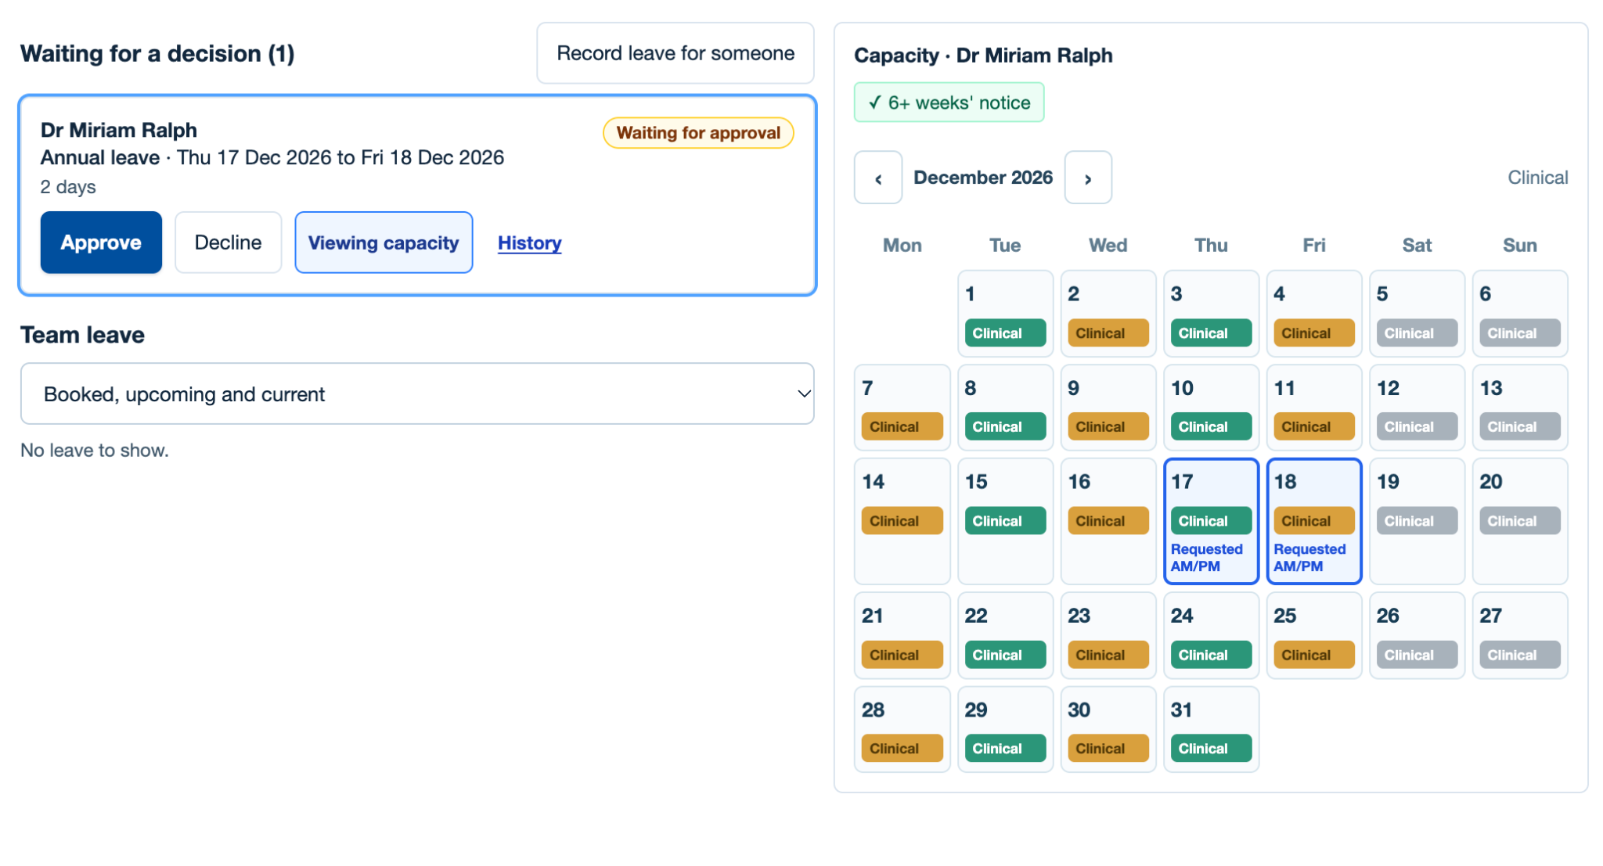The width and height of the screenshot is (1603, 866).
Task: Click the 'No leave to show.' text
Action: point(95,451)
